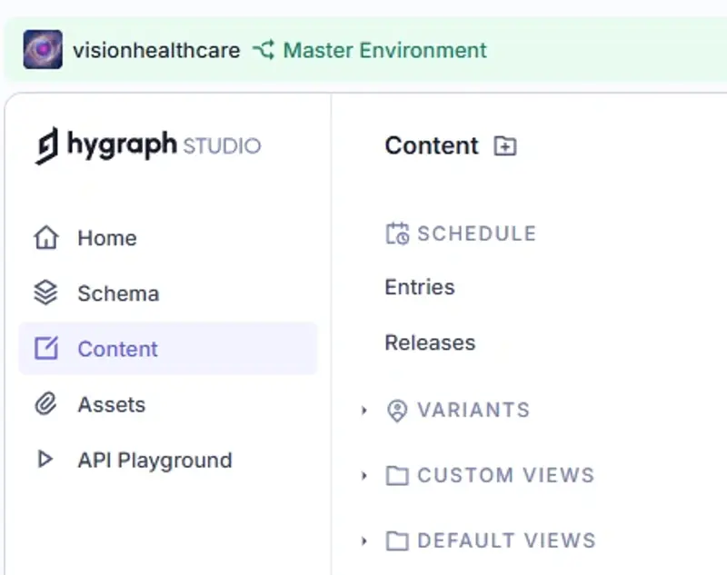Click the DEFAULT VIEWS heading text
The width and height of the screenshot is (727, 575).
(506, 540)
